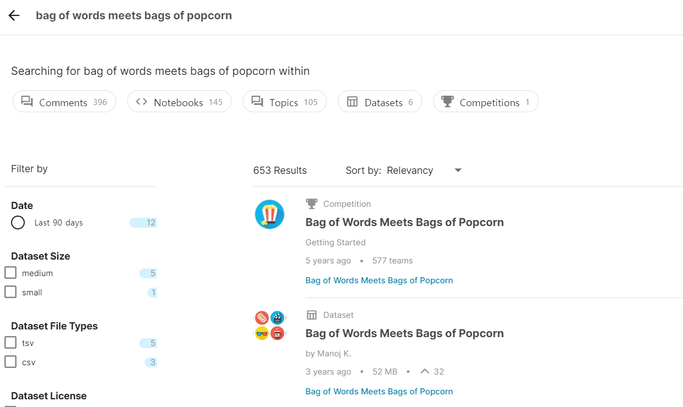Viewport: 683px width, 407px height.
Task: Open the popcorn competition thumbnail
Action: tap(270, 215)
